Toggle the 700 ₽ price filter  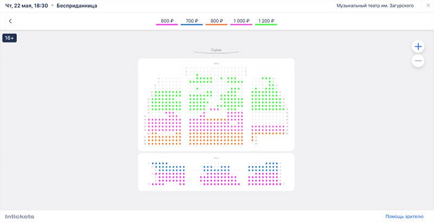(x=192, y=22)
